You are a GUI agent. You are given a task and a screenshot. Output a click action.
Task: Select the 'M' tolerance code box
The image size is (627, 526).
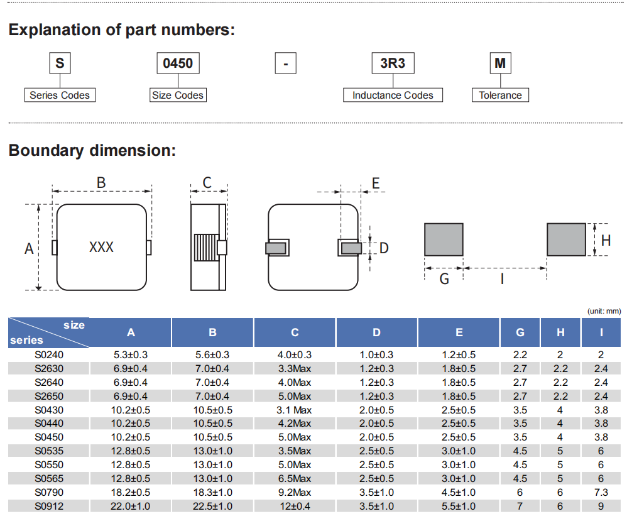coord(500,63)
